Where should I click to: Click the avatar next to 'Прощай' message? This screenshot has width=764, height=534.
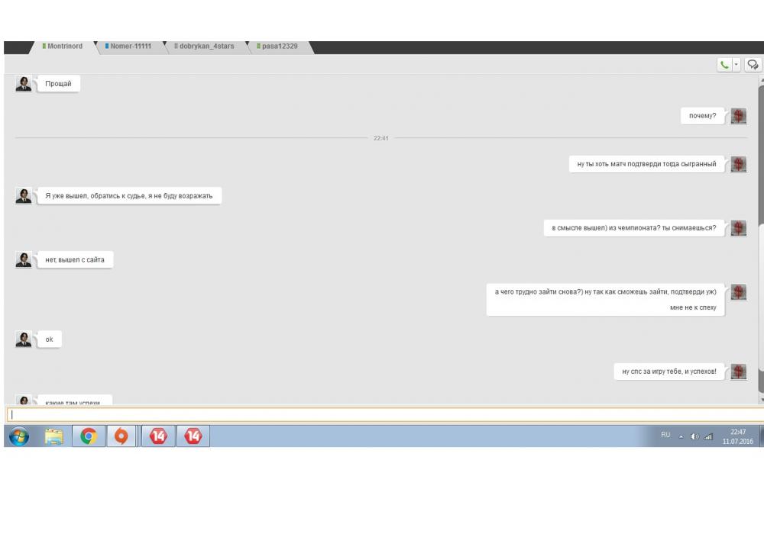[24, 84]
